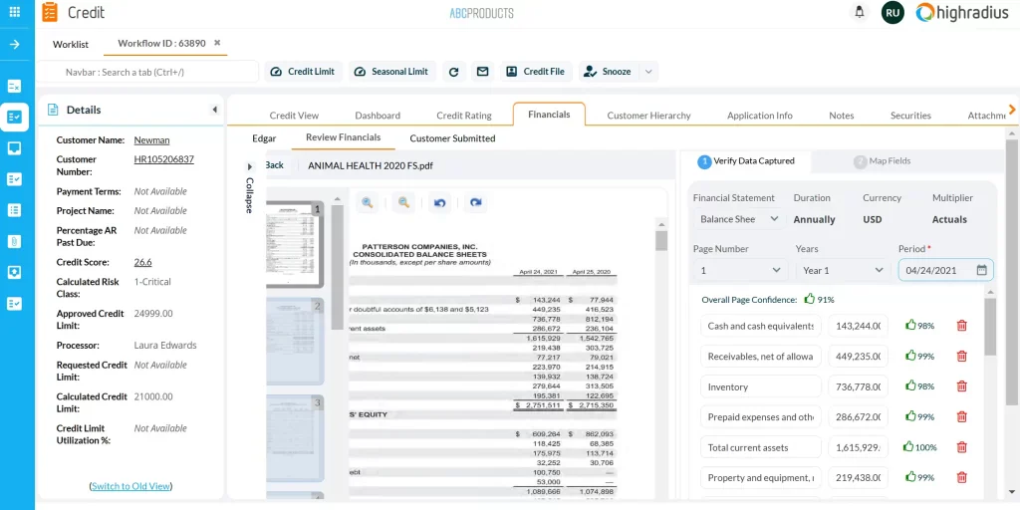Open the Customer Hierarchy tab

[648, 116]
